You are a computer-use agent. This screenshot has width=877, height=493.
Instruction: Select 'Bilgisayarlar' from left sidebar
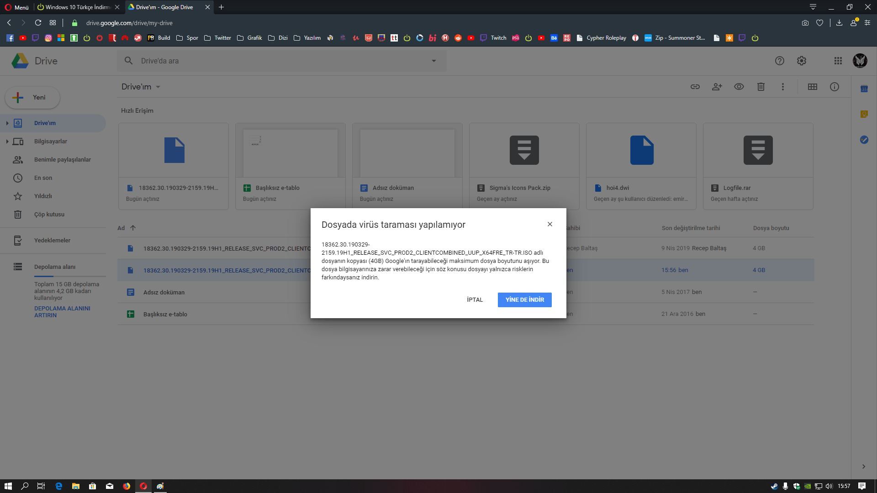pos(51,141)
